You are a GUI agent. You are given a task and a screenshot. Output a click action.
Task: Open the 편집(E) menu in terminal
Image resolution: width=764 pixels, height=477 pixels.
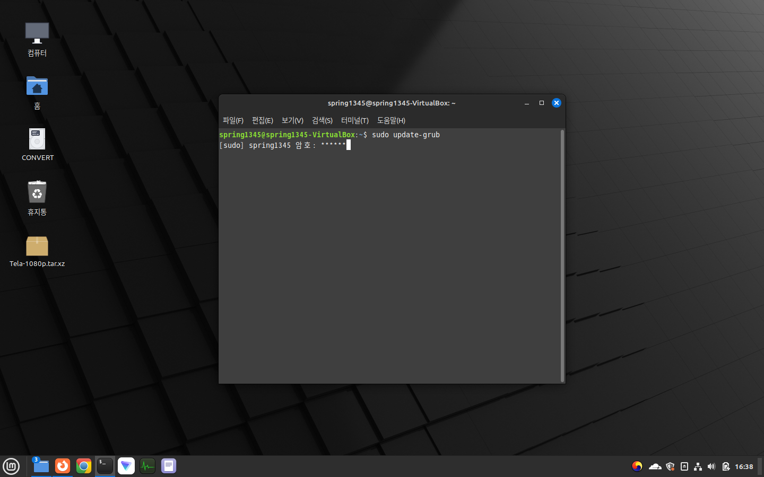[x=263, y=120]
